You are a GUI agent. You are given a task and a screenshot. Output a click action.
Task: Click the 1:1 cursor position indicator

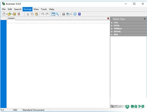2,110
